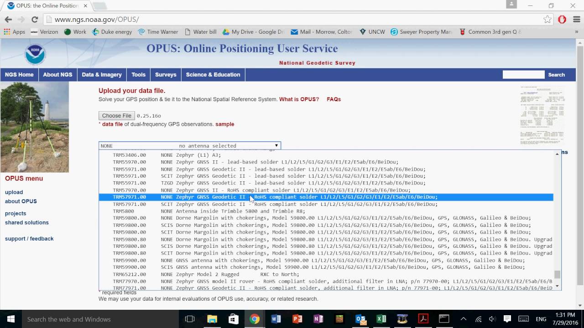Click the Windows taskbar search box
The width and height of the screenshot is (584, 328).
coord(100,319)
